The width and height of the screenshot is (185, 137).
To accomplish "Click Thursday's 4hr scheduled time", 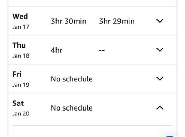I will [57, 50].
